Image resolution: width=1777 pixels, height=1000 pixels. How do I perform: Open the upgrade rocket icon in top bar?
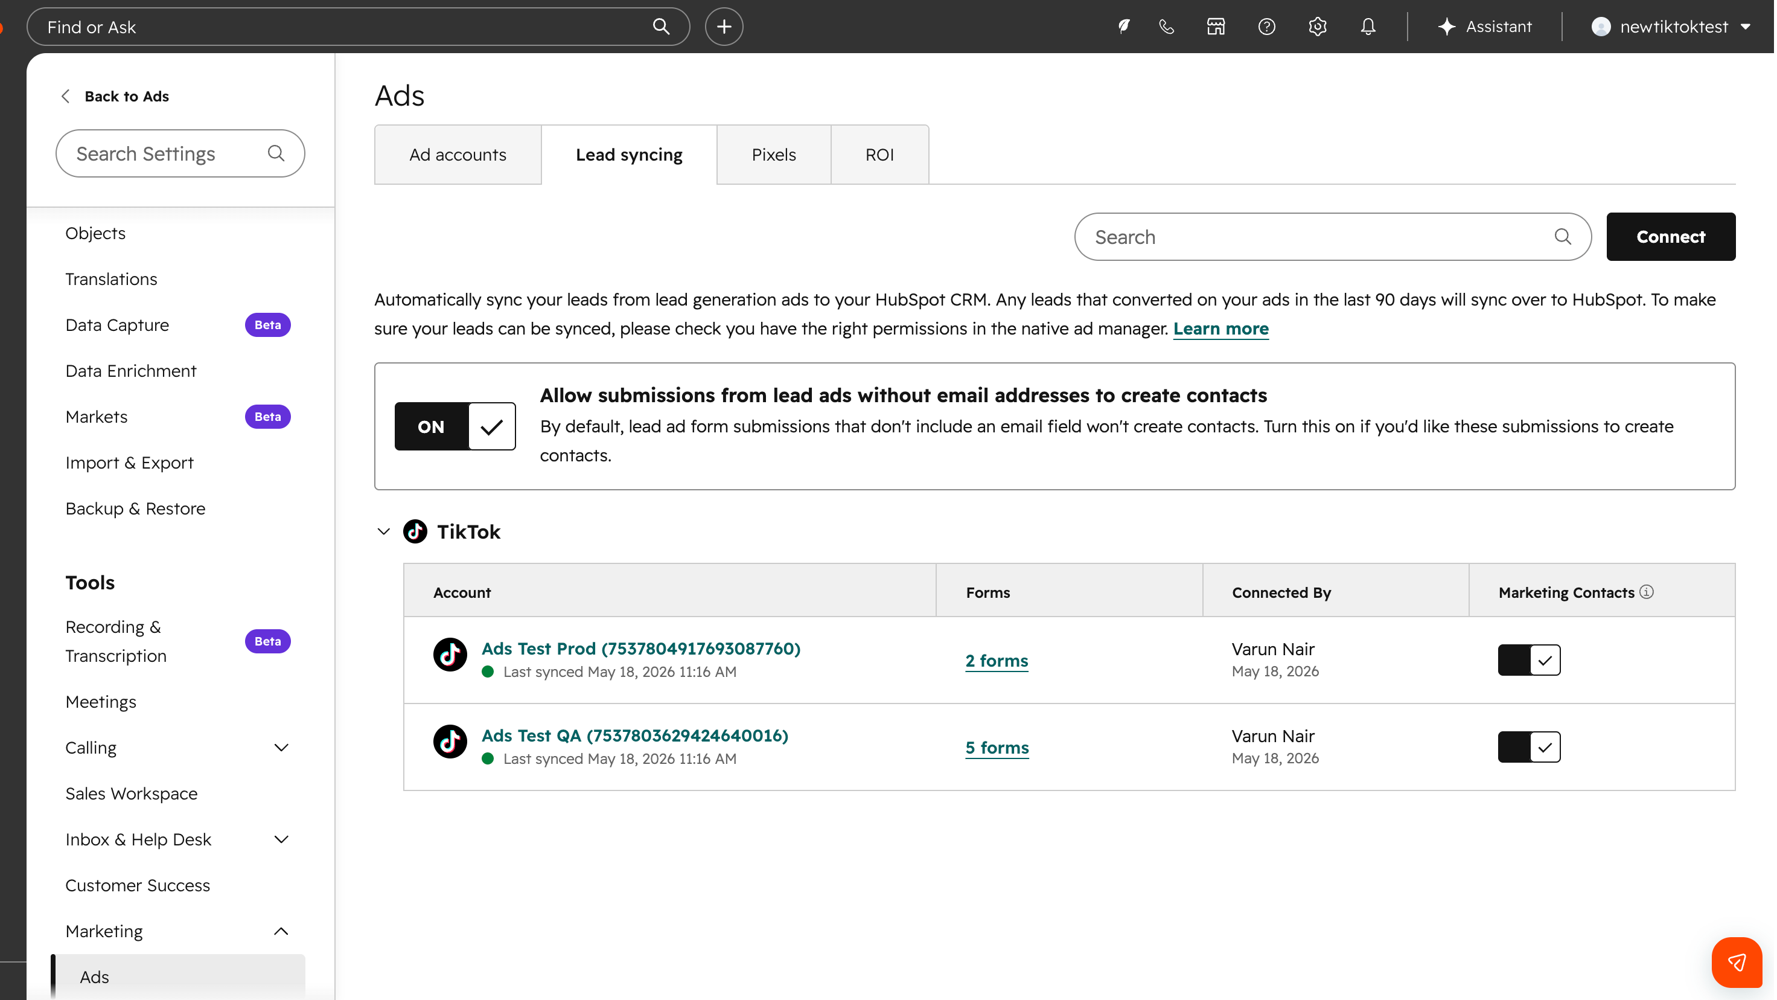tap(1124, 27)
